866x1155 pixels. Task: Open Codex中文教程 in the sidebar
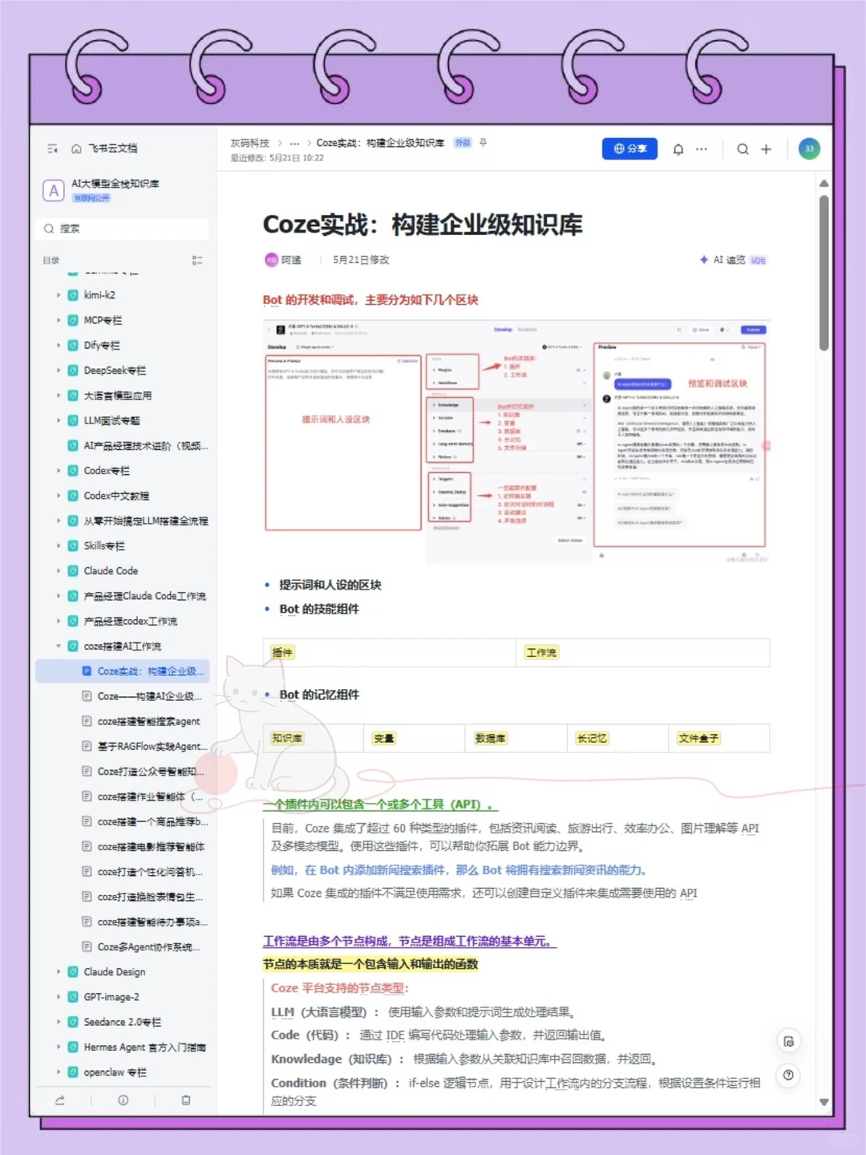click(116, 496)
